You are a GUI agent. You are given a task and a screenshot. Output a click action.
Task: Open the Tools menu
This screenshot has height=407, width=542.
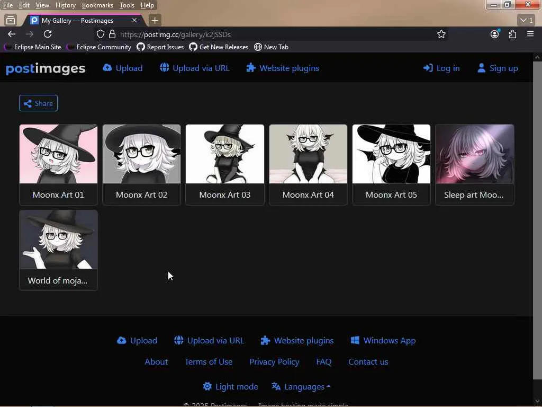tap(127, 5)
